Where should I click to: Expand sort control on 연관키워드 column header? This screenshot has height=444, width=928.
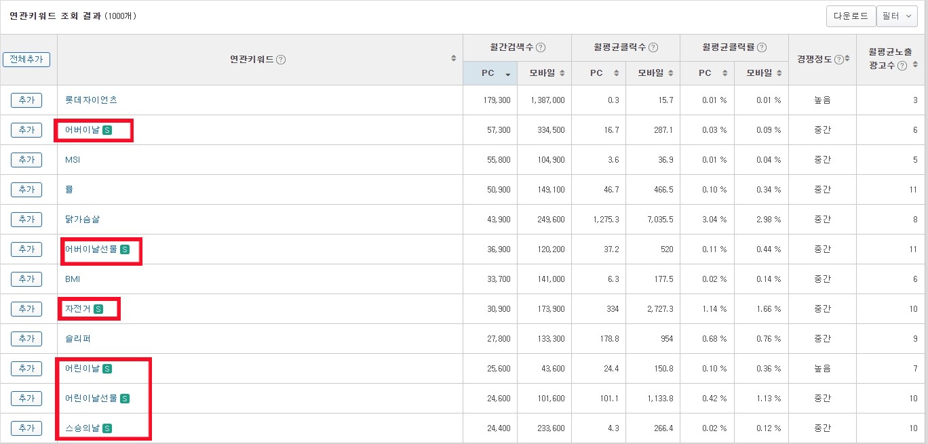click(453, 58)
